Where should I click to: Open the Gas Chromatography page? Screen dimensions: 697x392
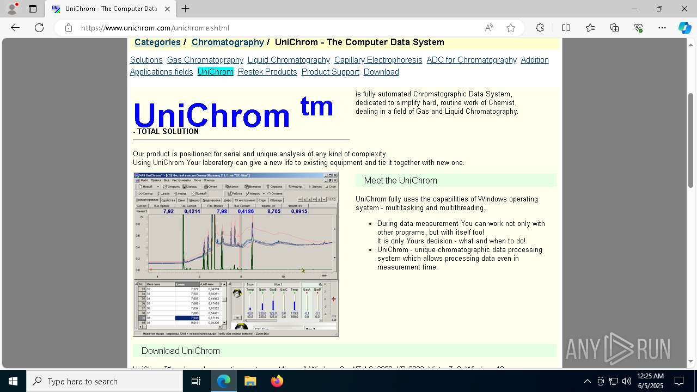click(x=205, y=60)
